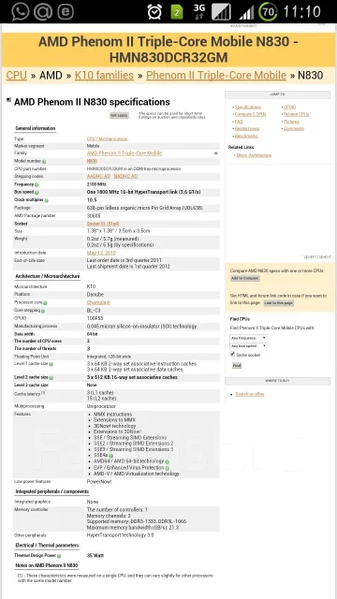The height and width of the screenshot is (599, 337).
Task: Jump to FAQ link
Action: coord(239,122)
